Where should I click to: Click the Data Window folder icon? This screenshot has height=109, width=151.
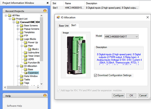pos(21,76)
